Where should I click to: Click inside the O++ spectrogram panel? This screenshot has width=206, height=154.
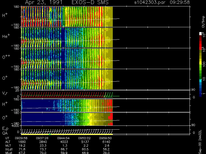coord(67,59)
